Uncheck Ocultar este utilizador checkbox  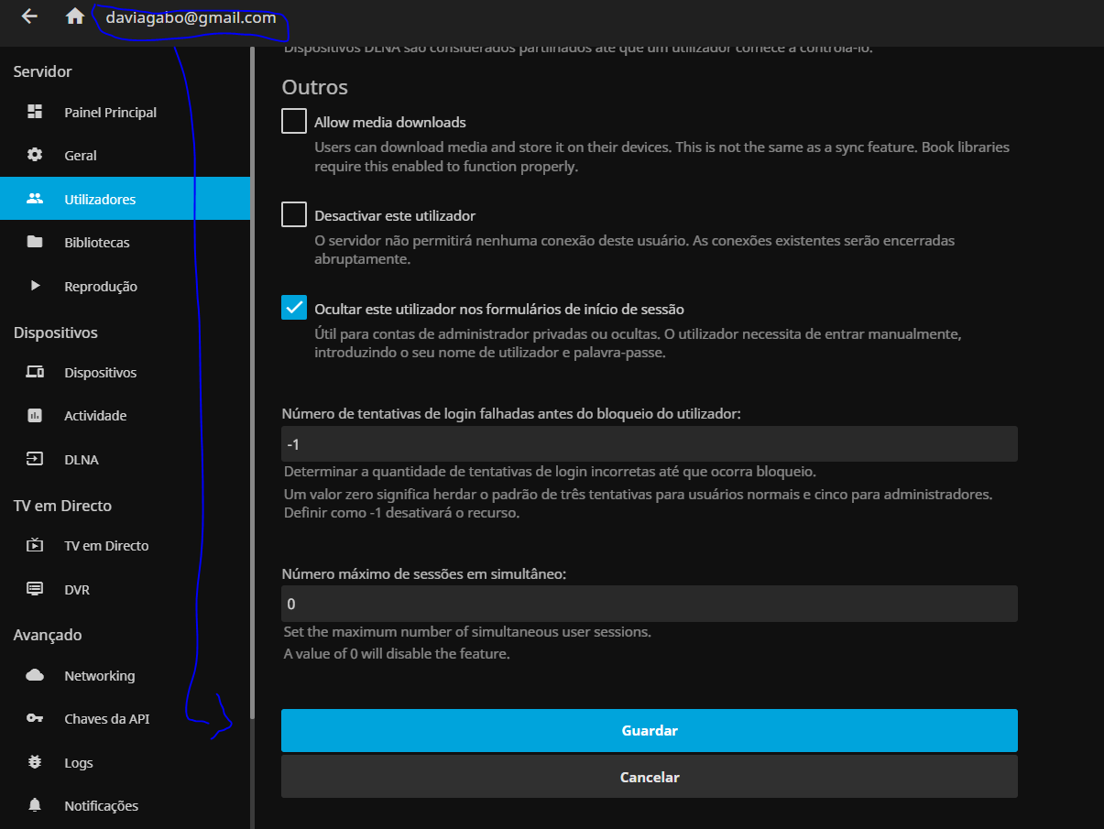click(x=294, y=308)
